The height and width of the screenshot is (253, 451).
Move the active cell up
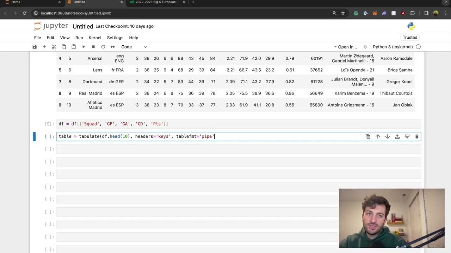(x=378, y=136)
